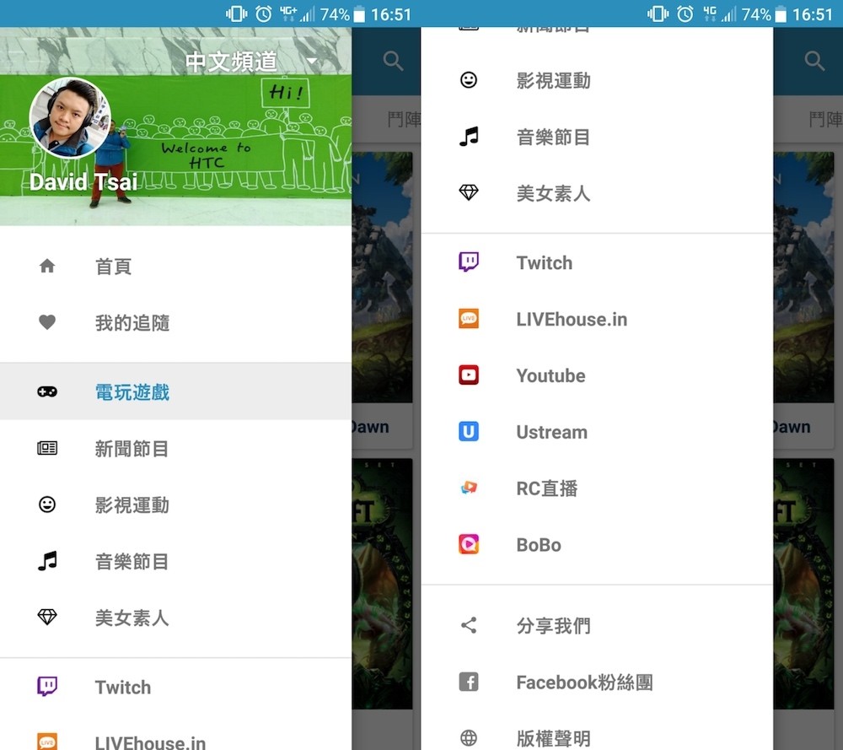843x750 pixels.
Task: Tap music note icon in right drawer
Action: (469, 136)
